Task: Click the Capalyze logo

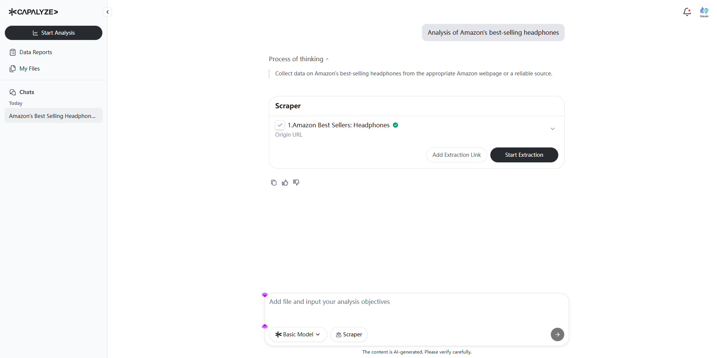Action: (x=33, y=12)
